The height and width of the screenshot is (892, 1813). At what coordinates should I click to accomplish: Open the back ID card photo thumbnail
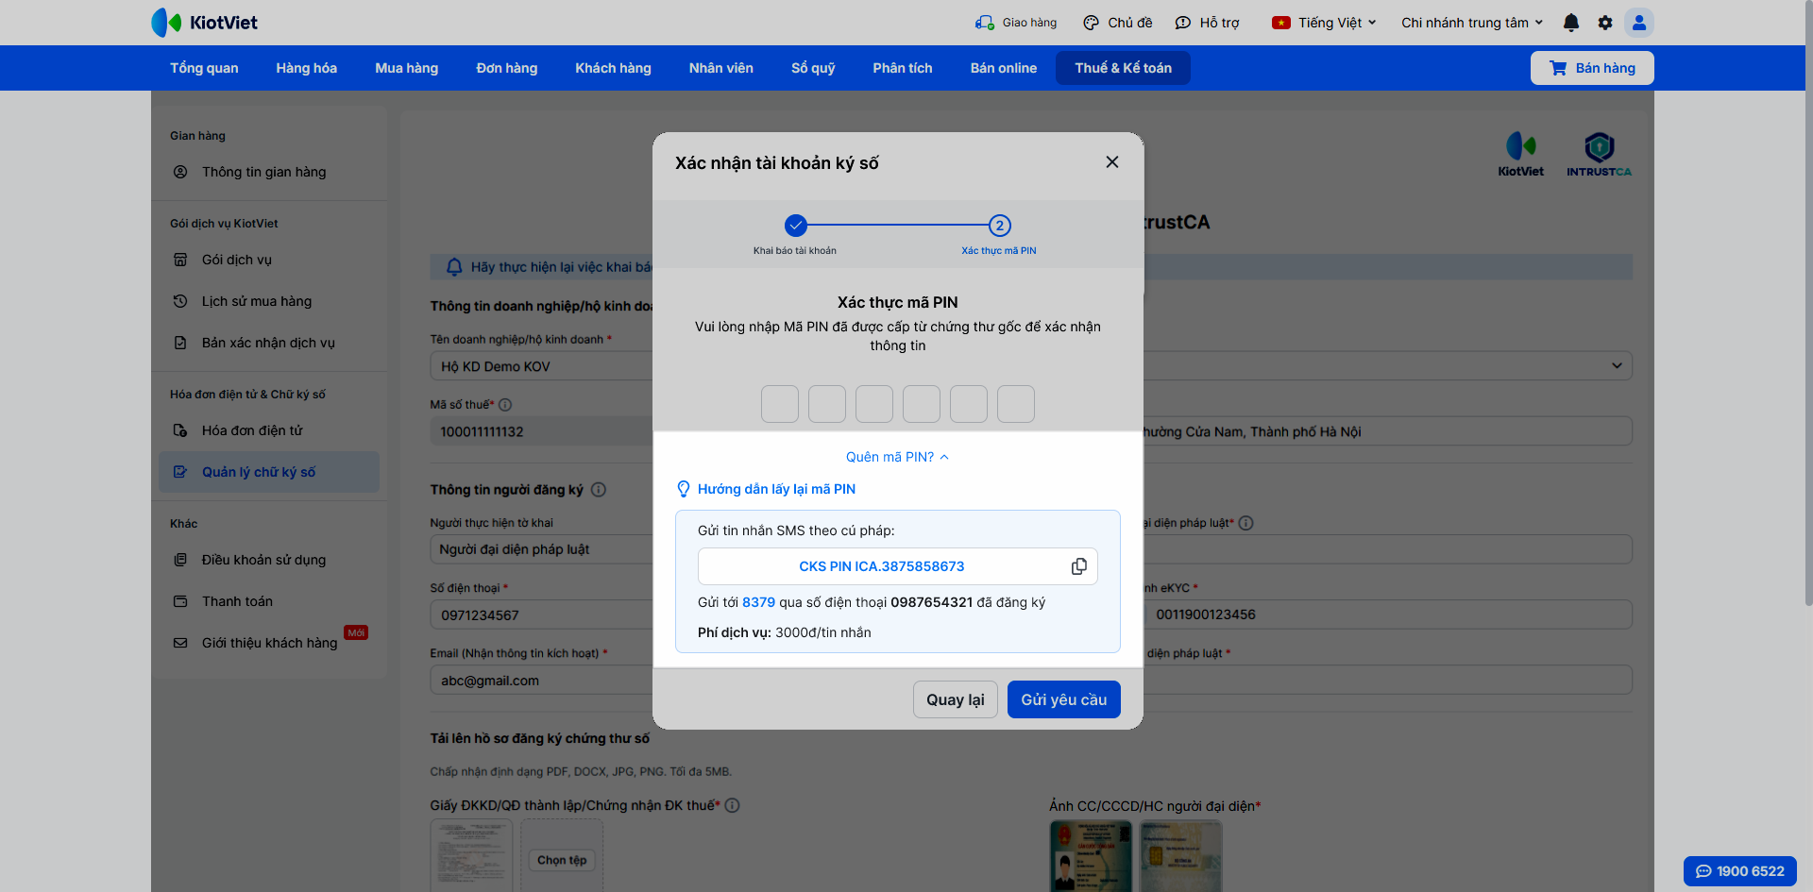tap(1181, 856)
